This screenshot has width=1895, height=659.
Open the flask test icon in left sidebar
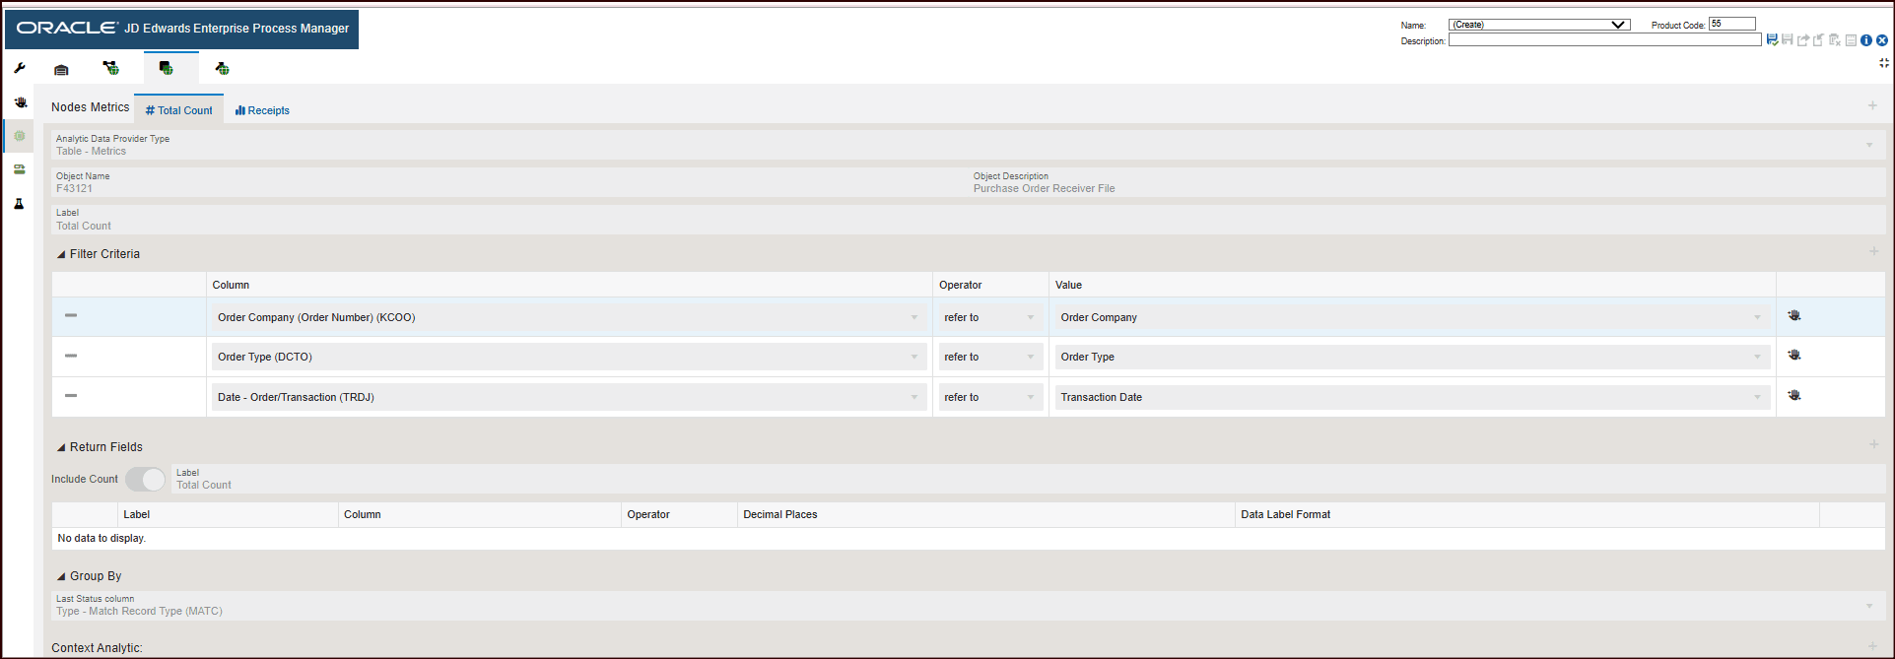[x=19, y=204]
